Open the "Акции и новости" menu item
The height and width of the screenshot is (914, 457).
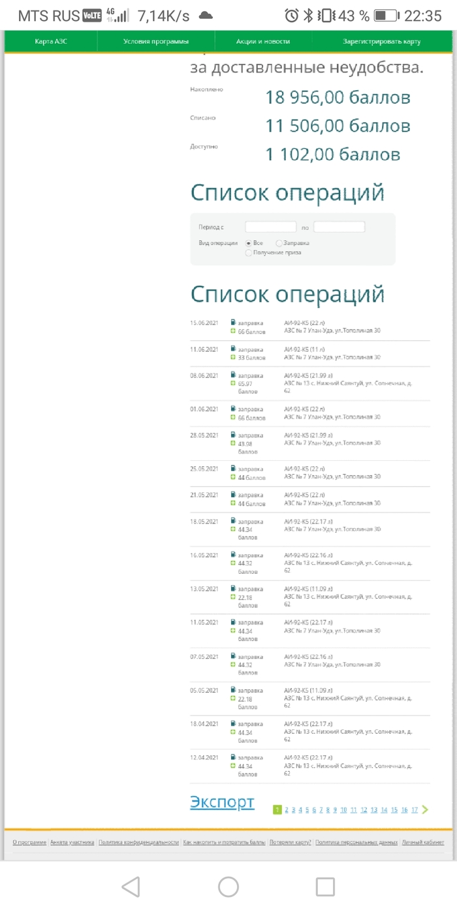coord(263,42)
